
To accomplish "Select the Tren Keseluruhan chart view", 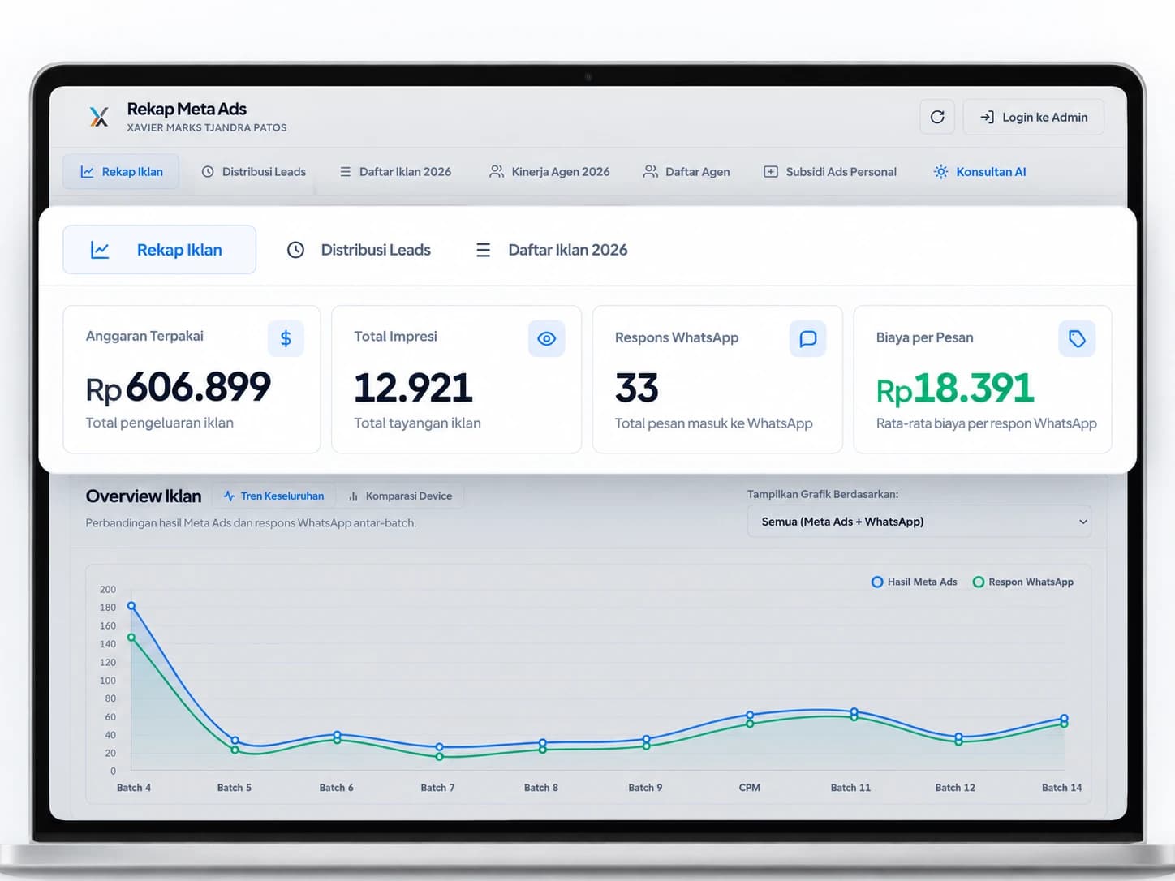I will coord(273,496).
